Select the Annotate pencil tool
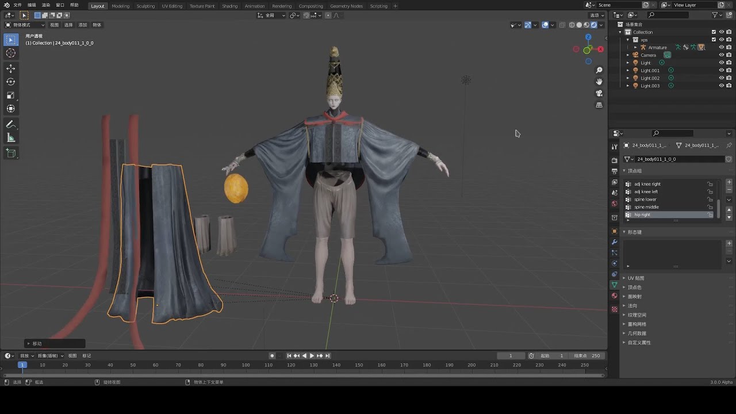Image resolution: width=736 pixels, height=414 pixels. [x=10, y=124]
